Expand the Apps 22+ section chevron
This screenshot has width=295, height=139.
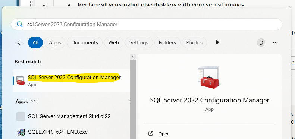pos(129,102)
